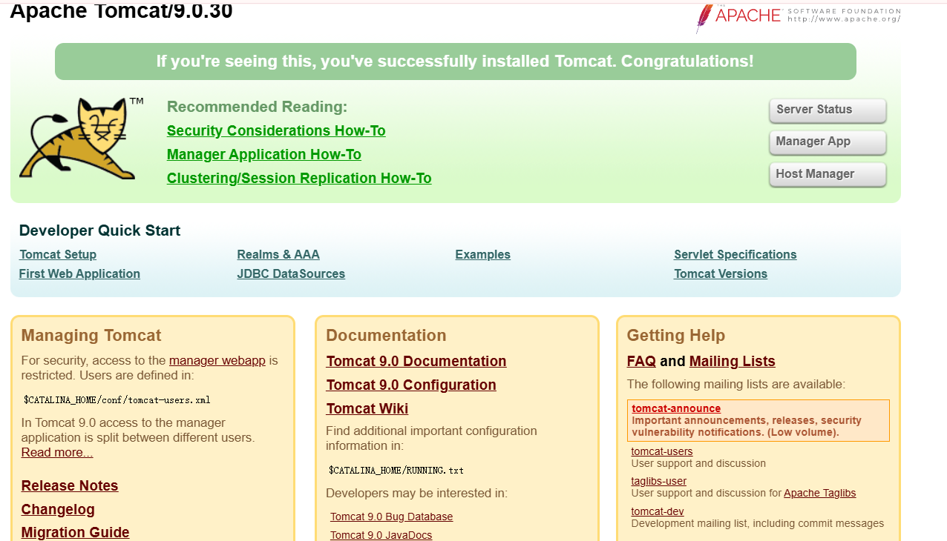Open JDBC DataSources link
The image size is (947, 541).
click(x=291, y=274)
